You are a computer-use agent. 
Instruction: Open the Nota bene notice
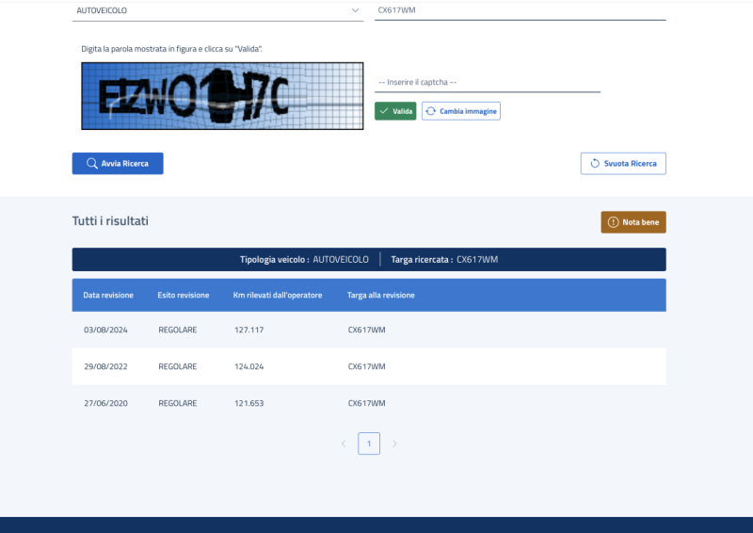pyautogui.click(x=633, y=222)
